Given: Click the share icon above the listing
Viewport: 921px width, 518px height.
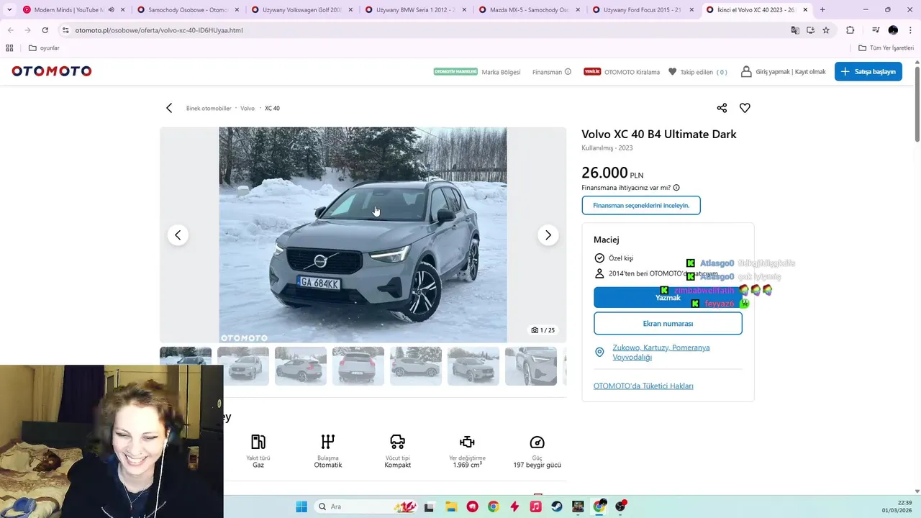Looking at the screenshot, I should [722, 108].
